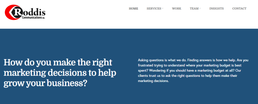Click the heading line 'grow your business?'
The height and width of the screenshot is (104, 258).
pyautogui.click(x=45, y=83)
